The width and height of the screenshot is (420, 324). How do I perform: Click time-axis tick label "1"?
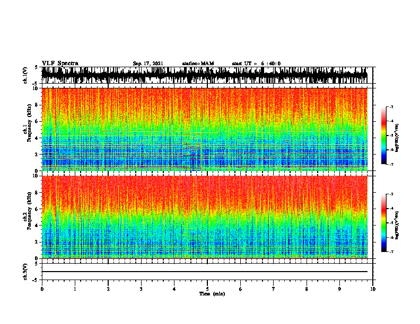(75, 289)
